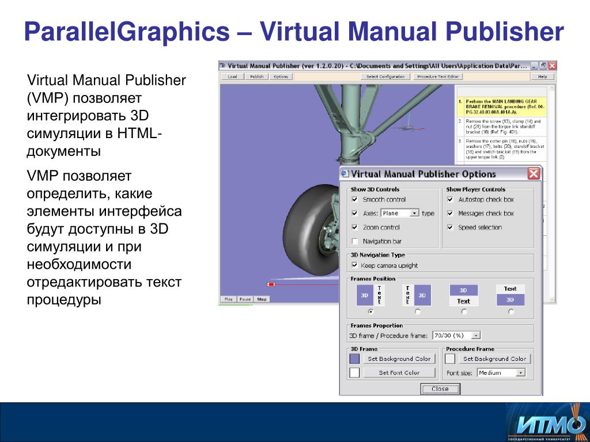Click the Stop playback button
The width and height of the screenshot is (590, 442).
262,299
